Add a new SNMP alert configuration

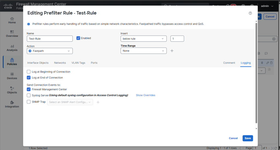98,102
